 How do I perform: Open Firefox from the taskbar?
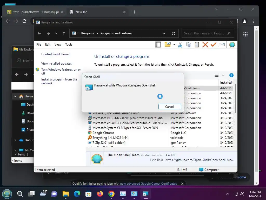pyautogui.click(x=100, y=194)
